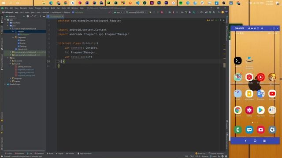Open the Edit menu
282x158 pixels.
pos(11,8)
